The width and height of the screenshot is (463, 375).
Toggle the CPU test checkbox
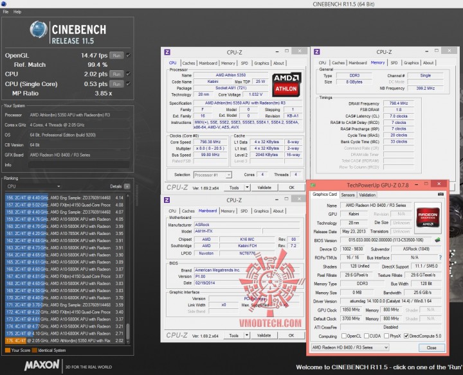point(128,74)
